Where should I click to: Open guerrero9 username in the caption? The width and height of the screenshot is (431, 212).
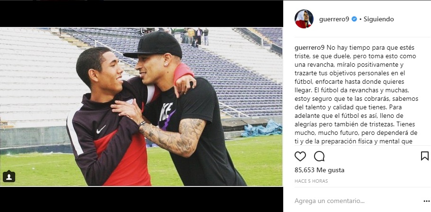point(310,47)
